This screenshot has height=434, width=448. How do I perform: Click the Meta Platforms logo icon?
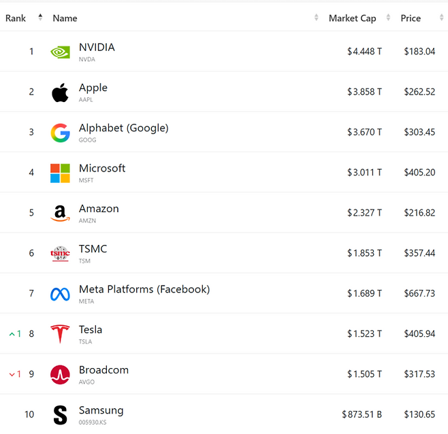pyautogui.click(x=60, y=294)
